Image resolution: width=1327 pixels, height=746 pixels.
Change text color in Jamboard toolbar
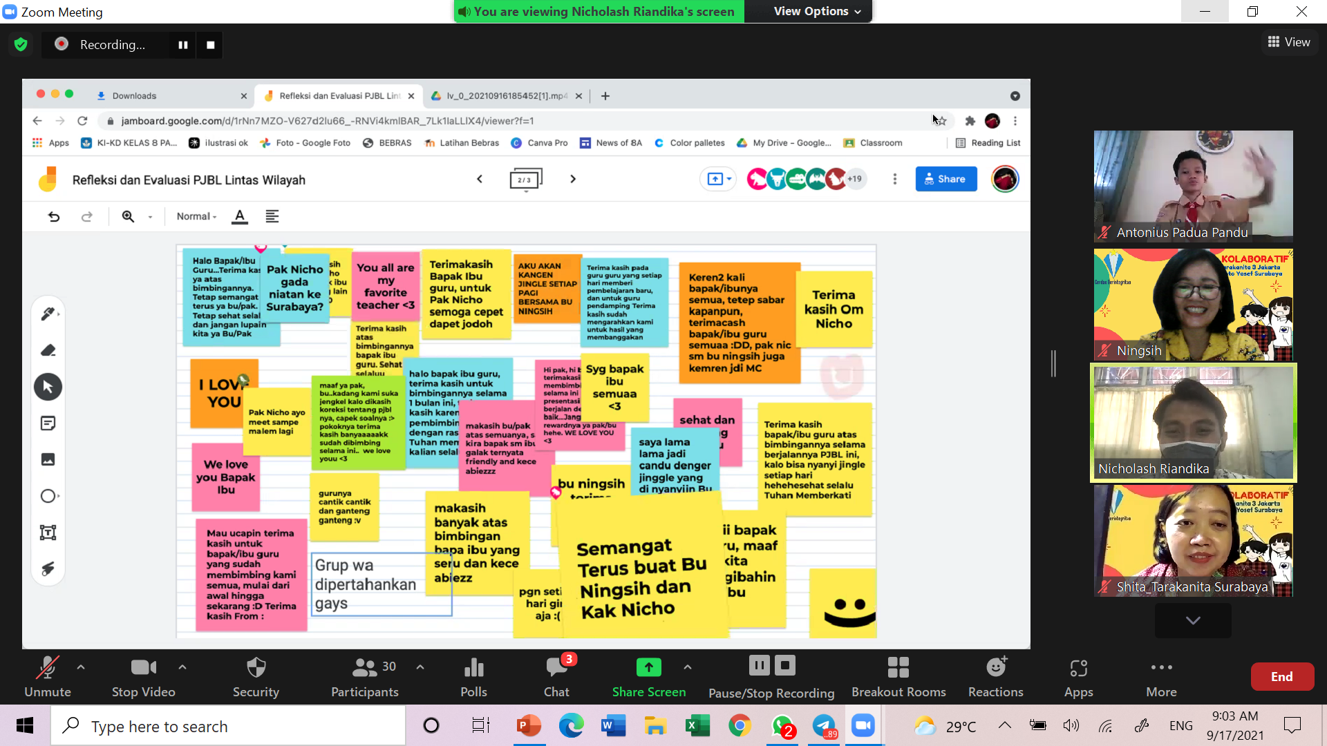240,217
